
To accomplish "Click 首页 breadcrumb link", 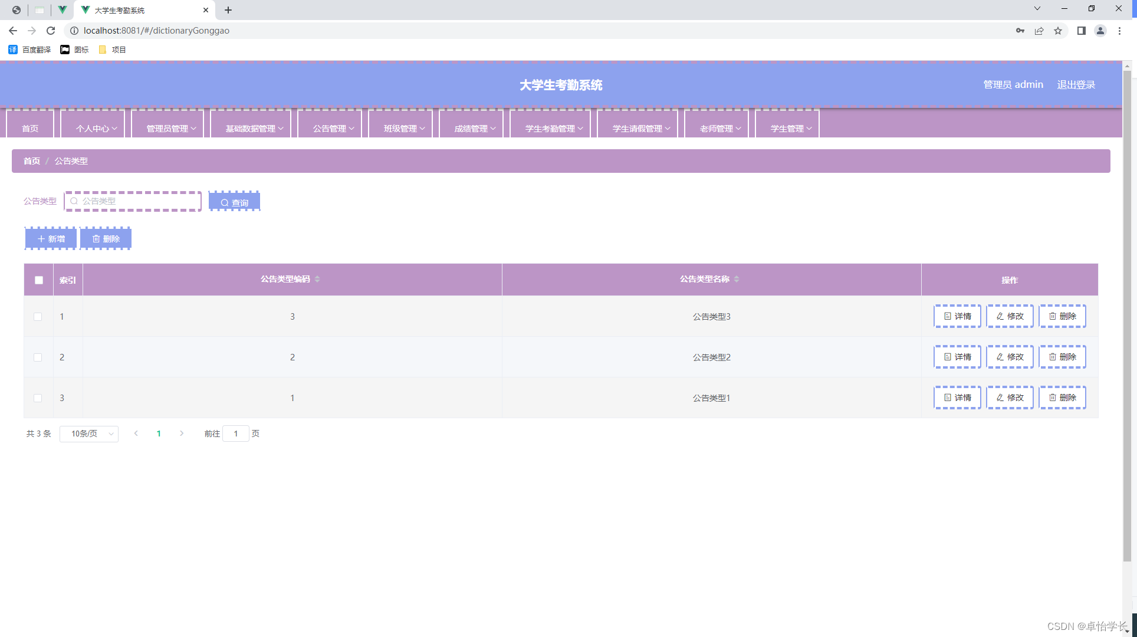I will [32, 161].
